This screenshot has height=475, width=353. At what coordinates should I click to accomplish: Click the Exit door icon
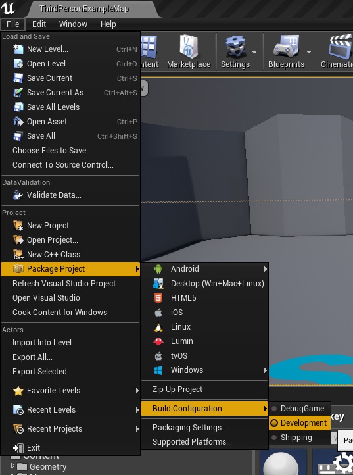tap(18, 448)
